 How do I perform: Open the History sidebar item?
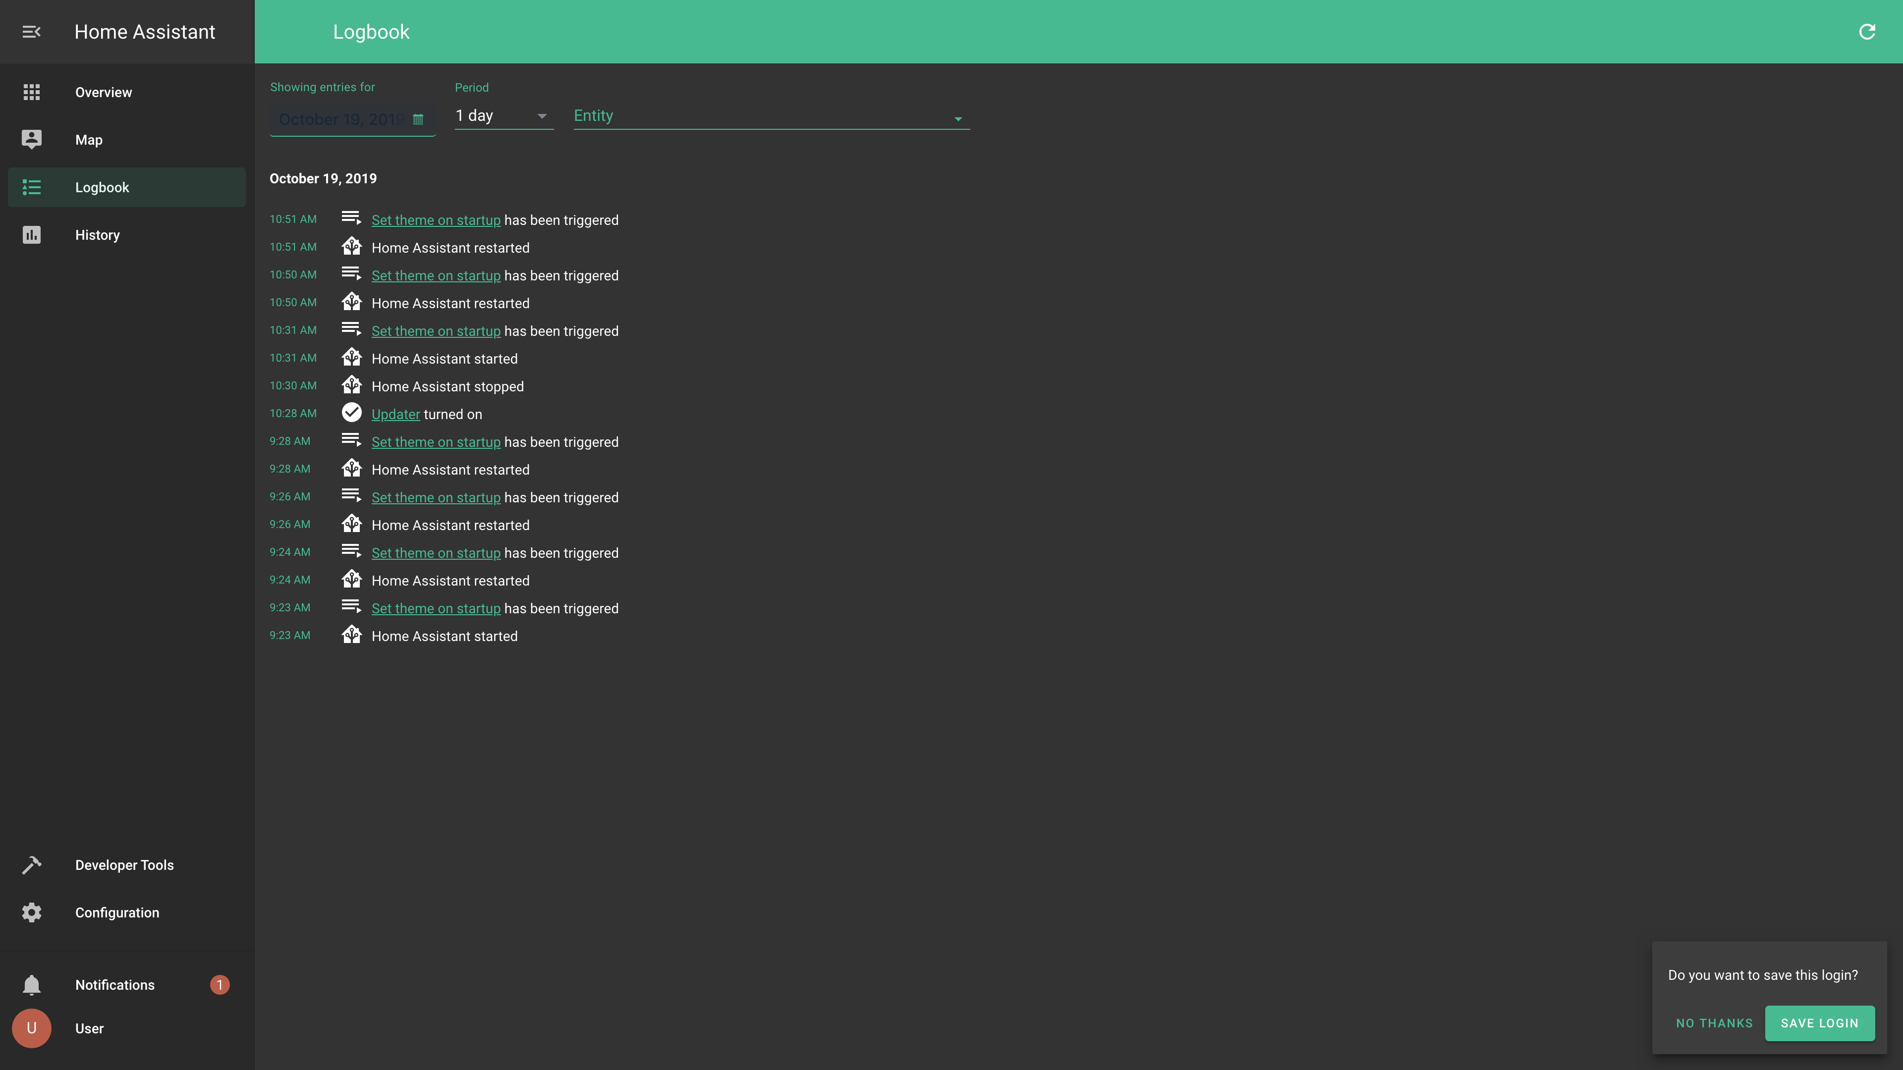pos(98,235)
